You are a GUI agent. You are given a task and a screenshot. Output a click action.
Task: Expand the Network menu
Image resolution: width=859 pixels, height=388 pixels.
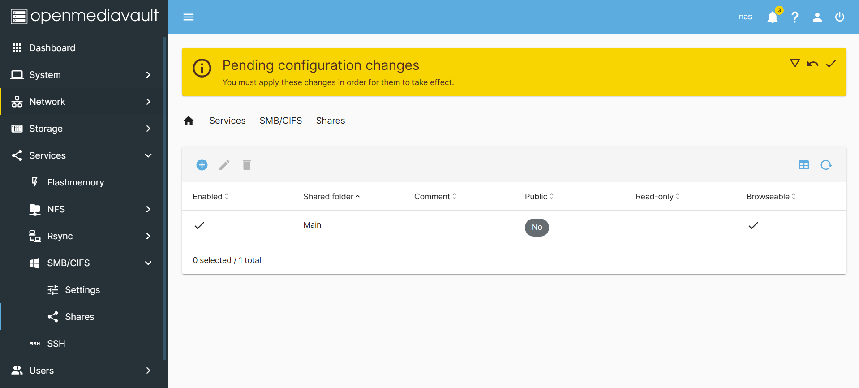82,102
